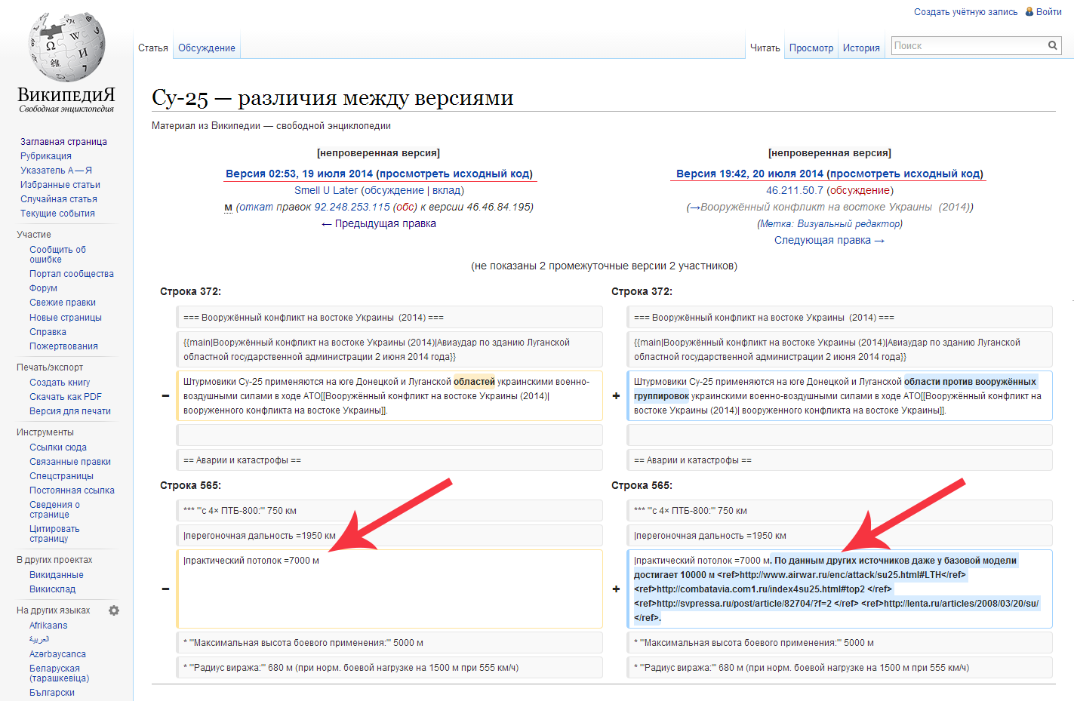
Task: Click Постоянная ссылка link
Action: (x=72, y=490)
